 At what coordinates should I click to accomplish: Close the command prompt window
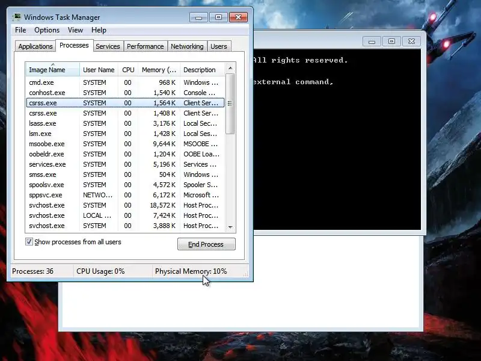tap(411, 42)
